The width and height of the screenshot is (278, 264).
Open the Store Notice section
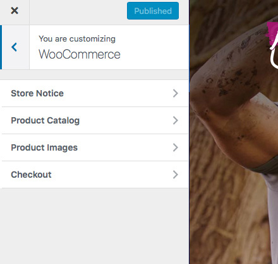[94, 93]
